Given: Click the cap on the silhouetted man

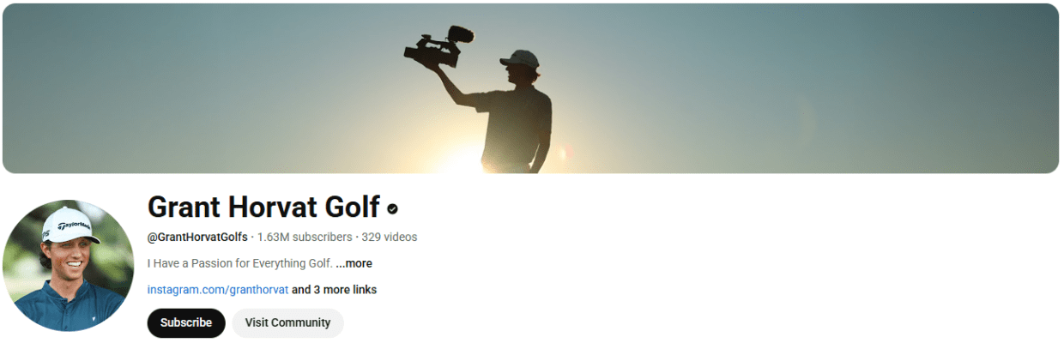Looking at the screenshot, I should [520, 59].
